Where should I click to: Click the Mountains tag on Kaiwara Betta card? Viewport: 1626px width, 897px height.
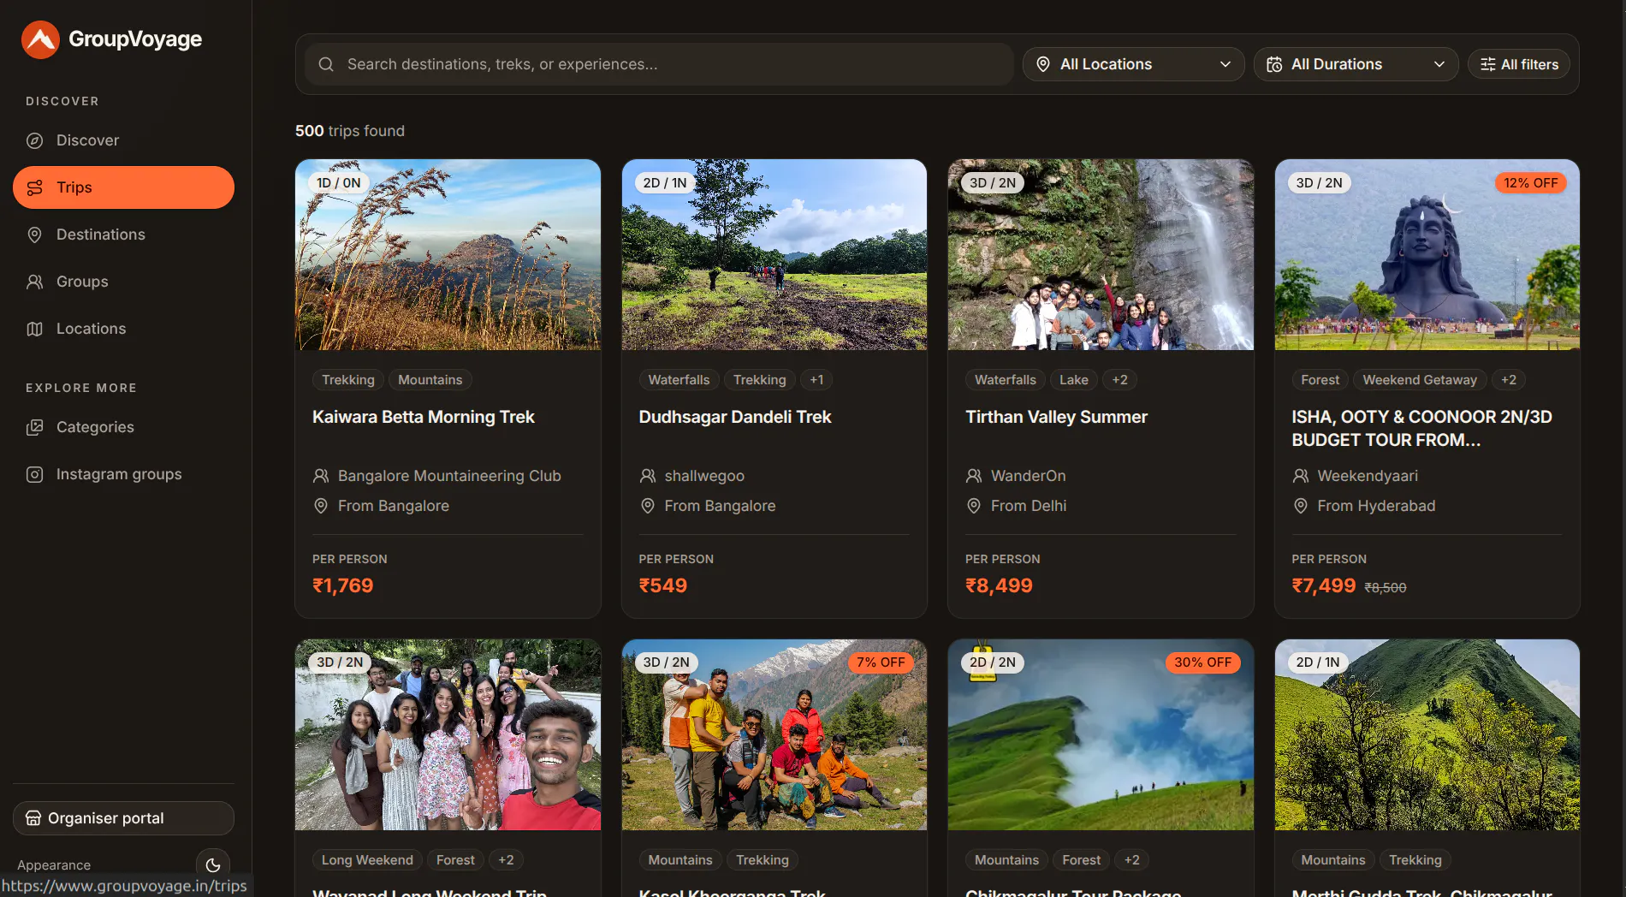(430, 380)
